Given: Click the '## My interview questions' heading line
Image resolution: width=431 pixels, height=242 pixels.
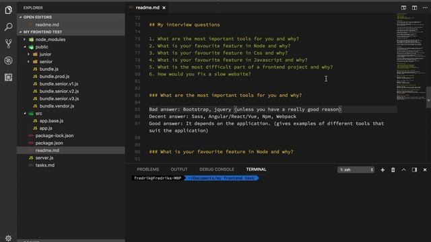Looking at the screenshot, I should tap(185, 25).
